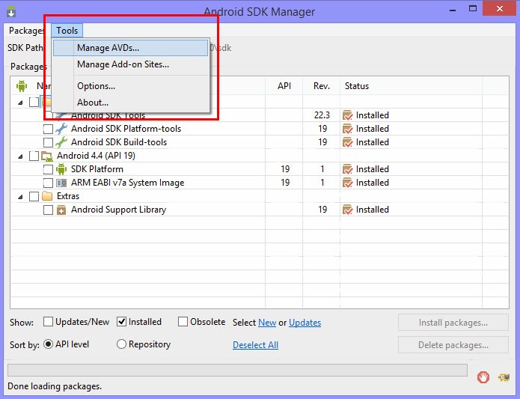Click Installed status icon for SDK Platform row
520x399 pixels.
point(348,169)
